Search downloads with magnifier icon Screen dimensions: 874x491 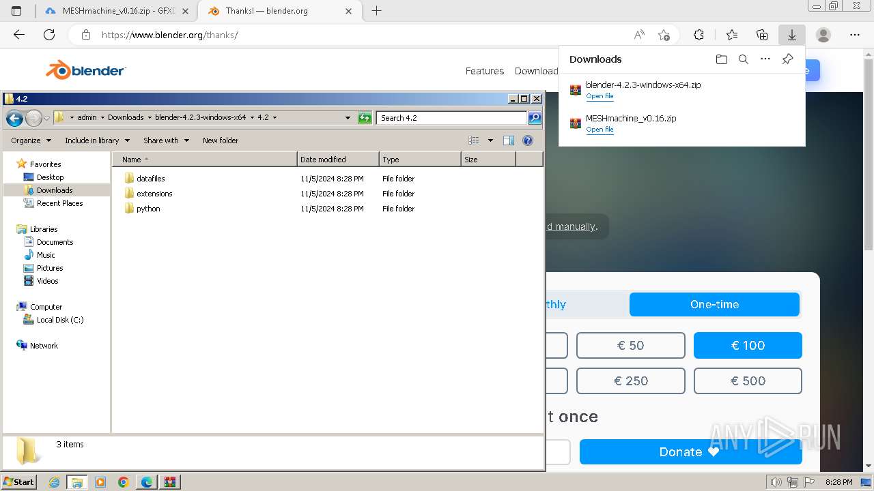pyautogui.click(x=744, y=59)
